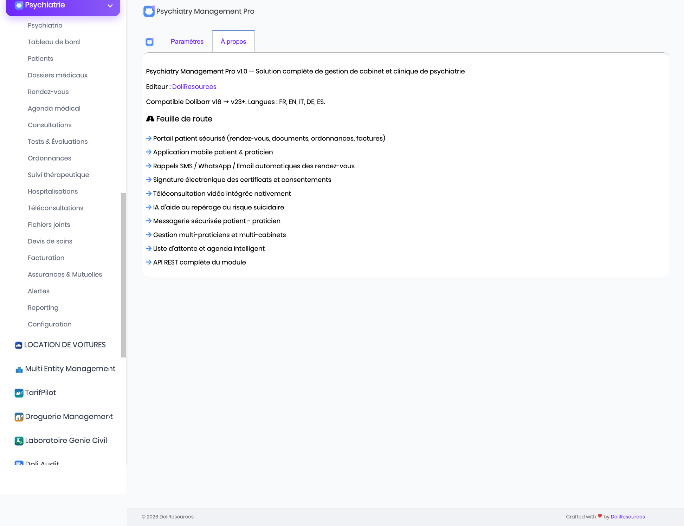Open Laboratoire Genie Civil module
The image size is (684, 526).
point(66,440)
